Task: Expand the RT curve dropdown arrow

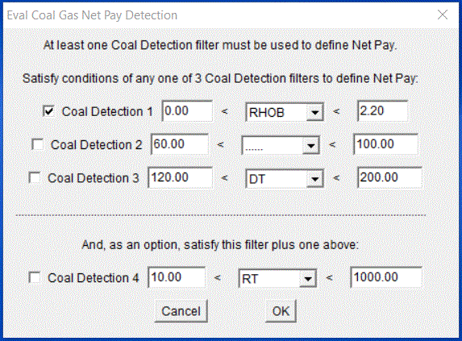Action: tap(308, 279)
